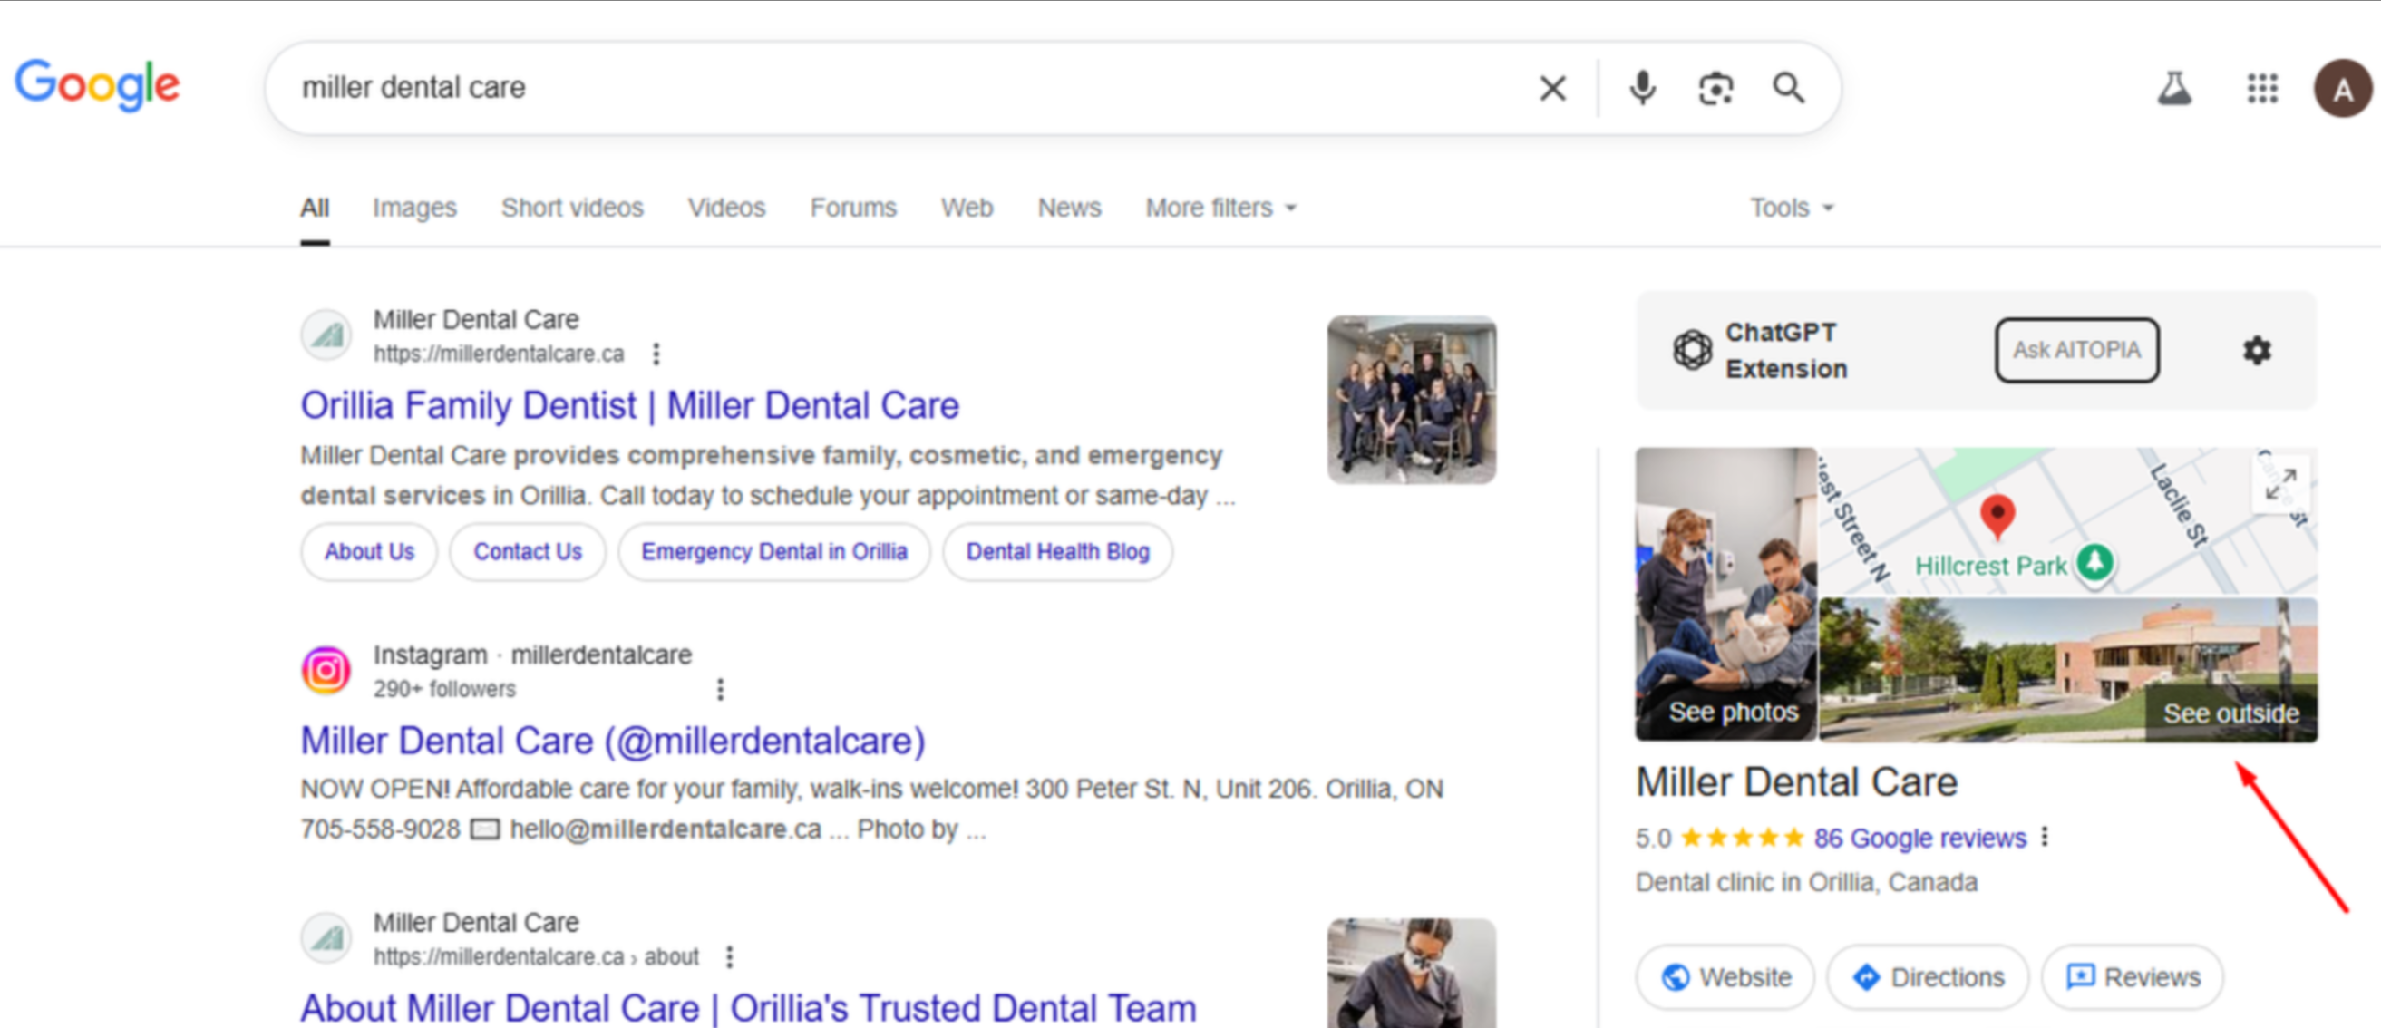Start a voice search with the microphone icon
The height and width of the screenshot is (1028, 2381).
pos(1641,88)
